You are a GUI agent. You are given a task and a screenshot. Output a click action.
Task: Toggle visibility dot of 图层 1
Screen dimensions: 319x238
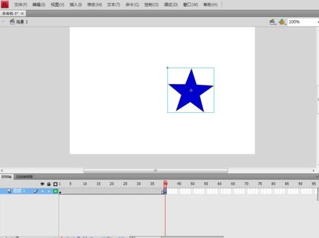click(42, 191)
